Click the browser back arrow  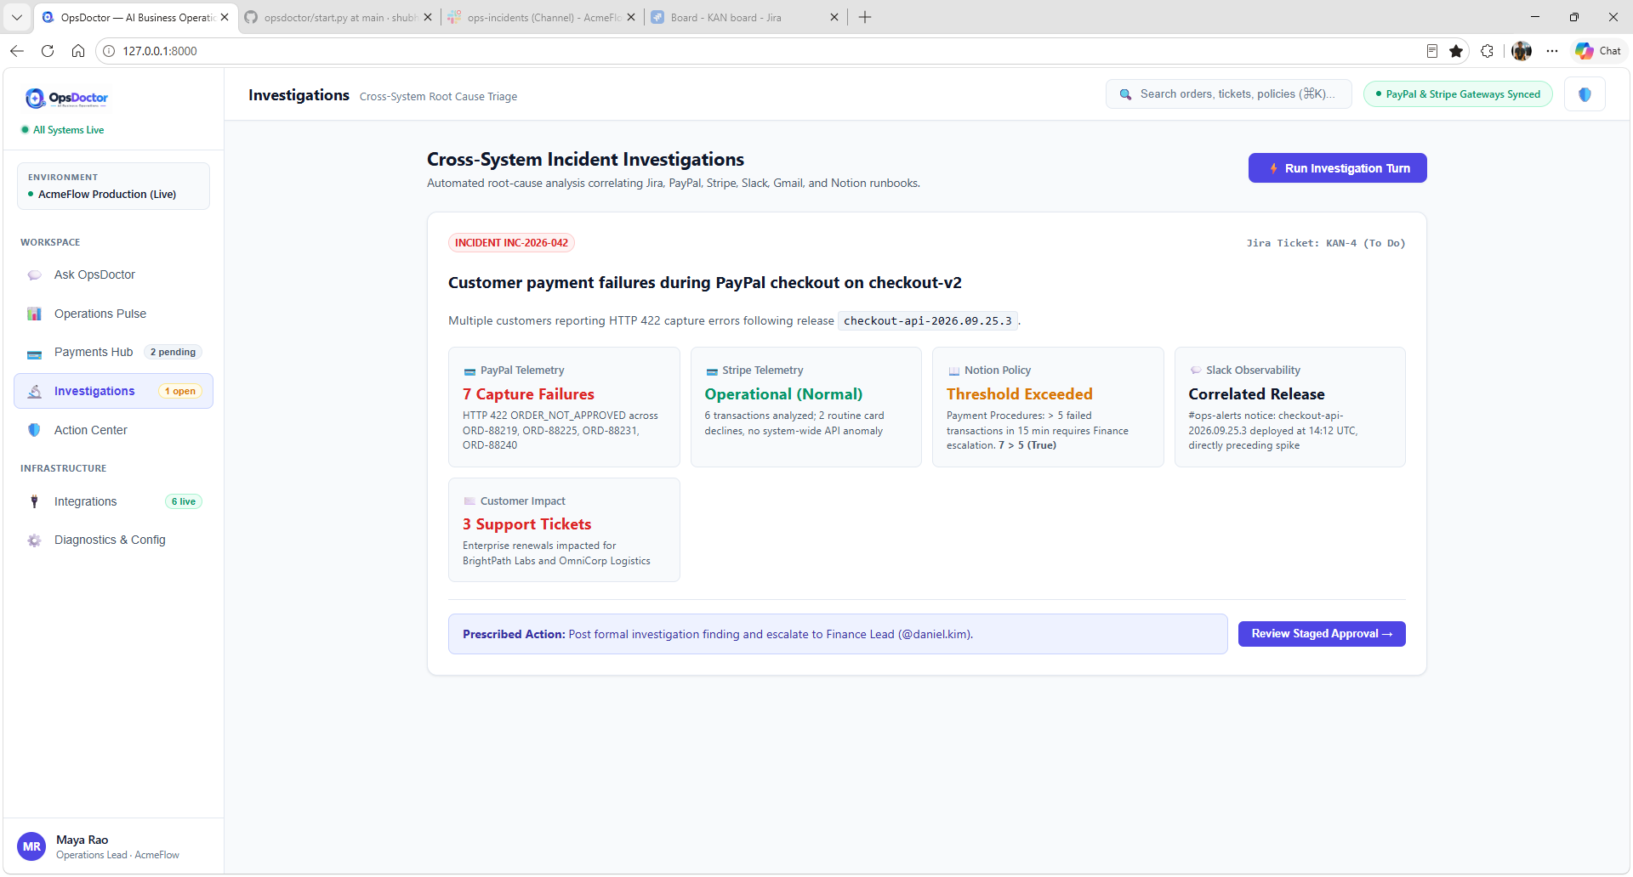coord(17,51)
